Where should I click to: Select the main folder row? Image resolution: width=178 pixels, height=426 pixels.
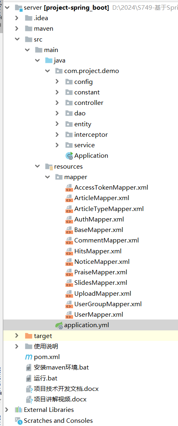[51, 50]
